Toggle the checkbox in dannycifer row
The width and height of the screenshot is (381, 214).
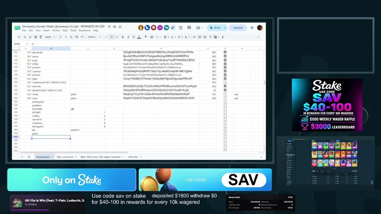(x=225, y=52)
